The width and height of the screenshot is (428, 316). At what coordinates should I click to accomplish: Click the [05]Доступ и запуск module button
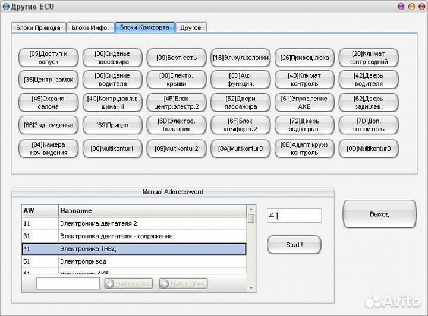click(48, 58)
